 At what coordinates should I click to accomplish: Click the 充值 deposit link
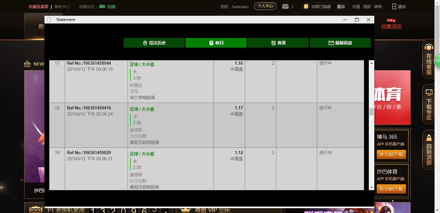point(356,6)
